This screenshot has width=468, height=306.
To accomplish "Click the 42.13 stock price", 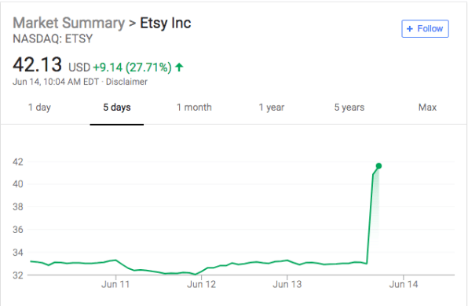I will pos(38,64).
